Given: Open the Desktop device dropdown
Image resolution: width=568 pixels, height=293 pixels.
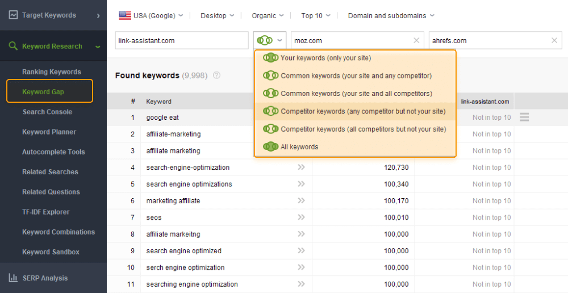Looking at the screenshot, I should click(218, 15).
